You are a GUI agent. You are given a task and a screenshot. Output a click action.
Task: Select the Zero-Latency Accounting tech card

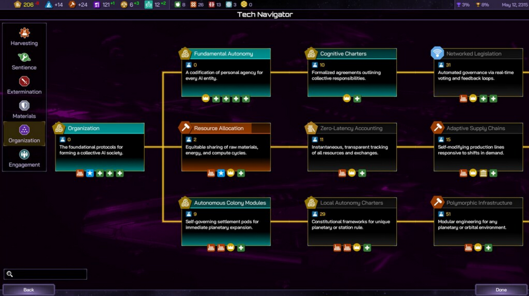(x=352, y=147)
